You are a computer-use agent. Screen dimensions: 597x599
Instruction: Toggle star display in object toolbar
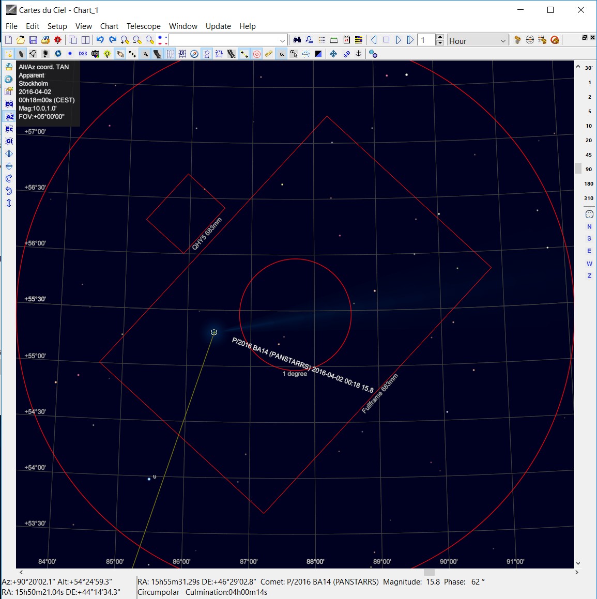coord(8,54)
